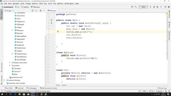Click the layout icon left of hammer
This screenshot has width=171, height=96.
pyautogui.click(x=132, y=7)
